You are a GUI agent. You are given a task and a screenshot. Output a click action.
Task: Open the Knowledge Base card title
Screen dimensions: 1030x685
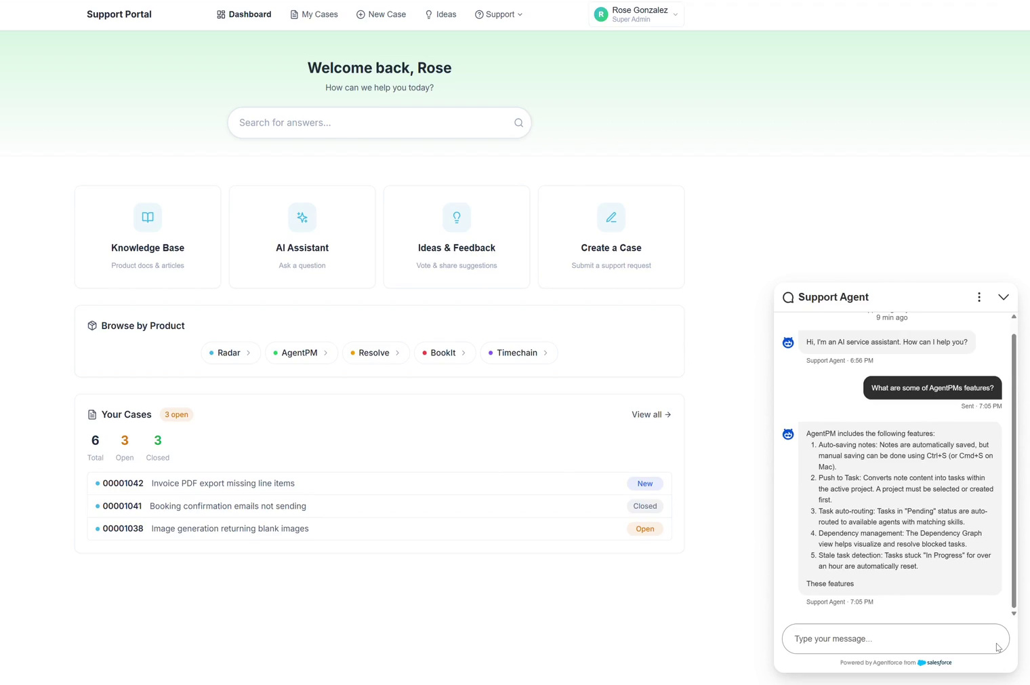pos(148,248)
